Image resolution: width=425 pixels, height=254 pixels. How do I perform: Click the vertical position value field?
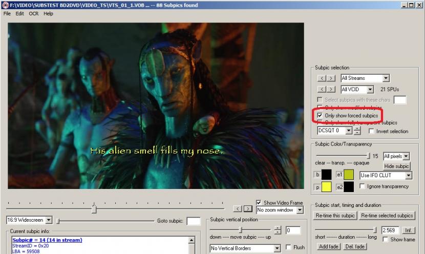(x=293, y=230)
